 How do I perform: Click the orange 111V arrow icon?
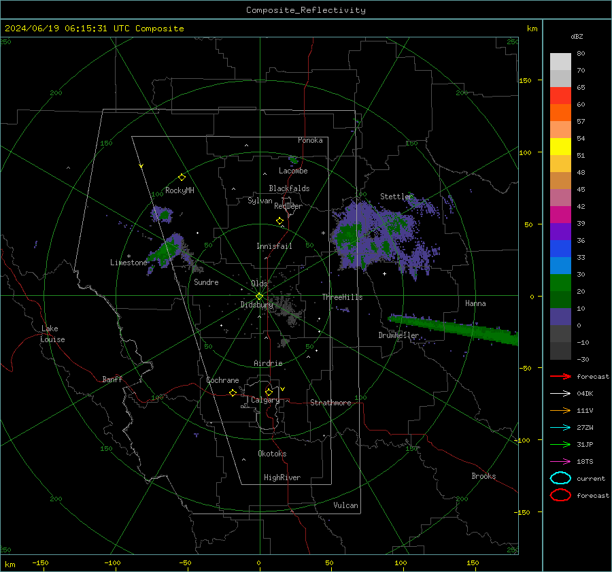point(560,410)
